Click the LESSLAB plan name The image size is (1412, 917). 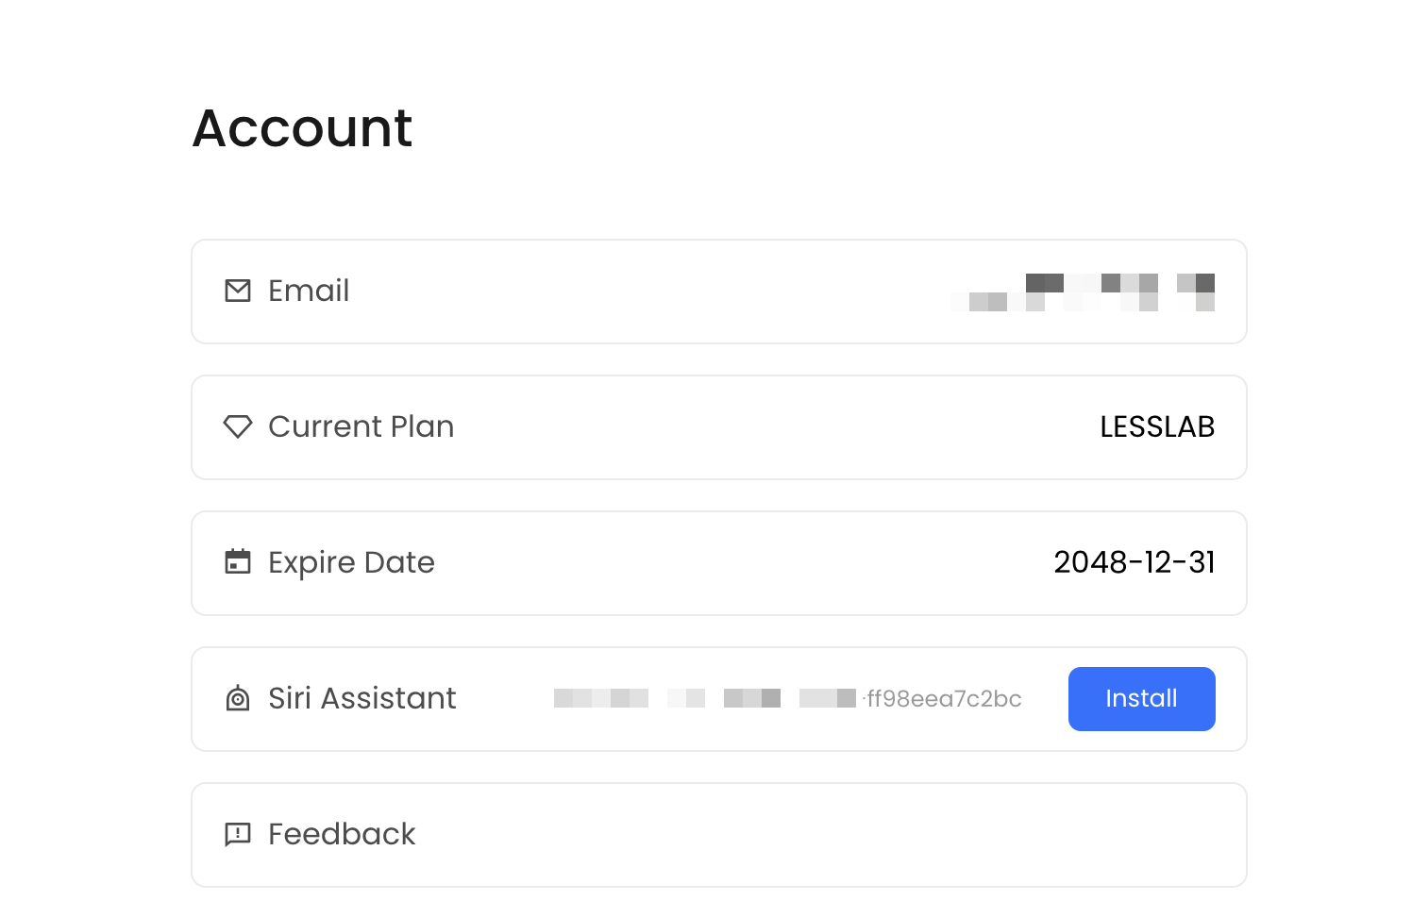click(1157, 426)
